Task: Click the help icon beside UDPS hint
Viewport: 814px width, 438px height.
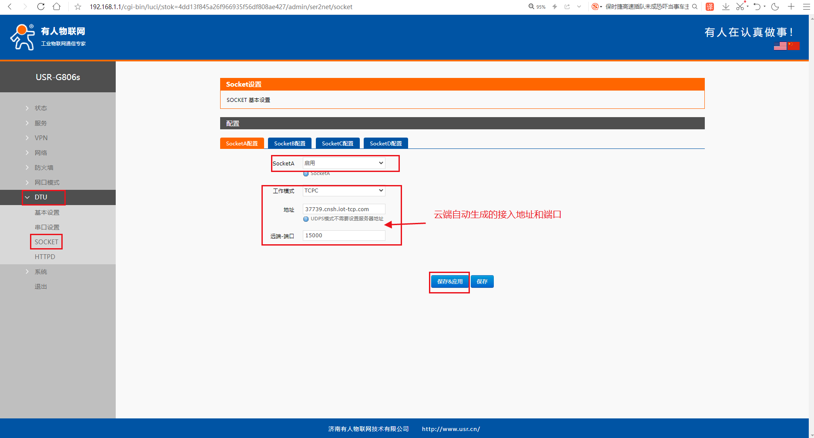Action: (x=306, y=219)
